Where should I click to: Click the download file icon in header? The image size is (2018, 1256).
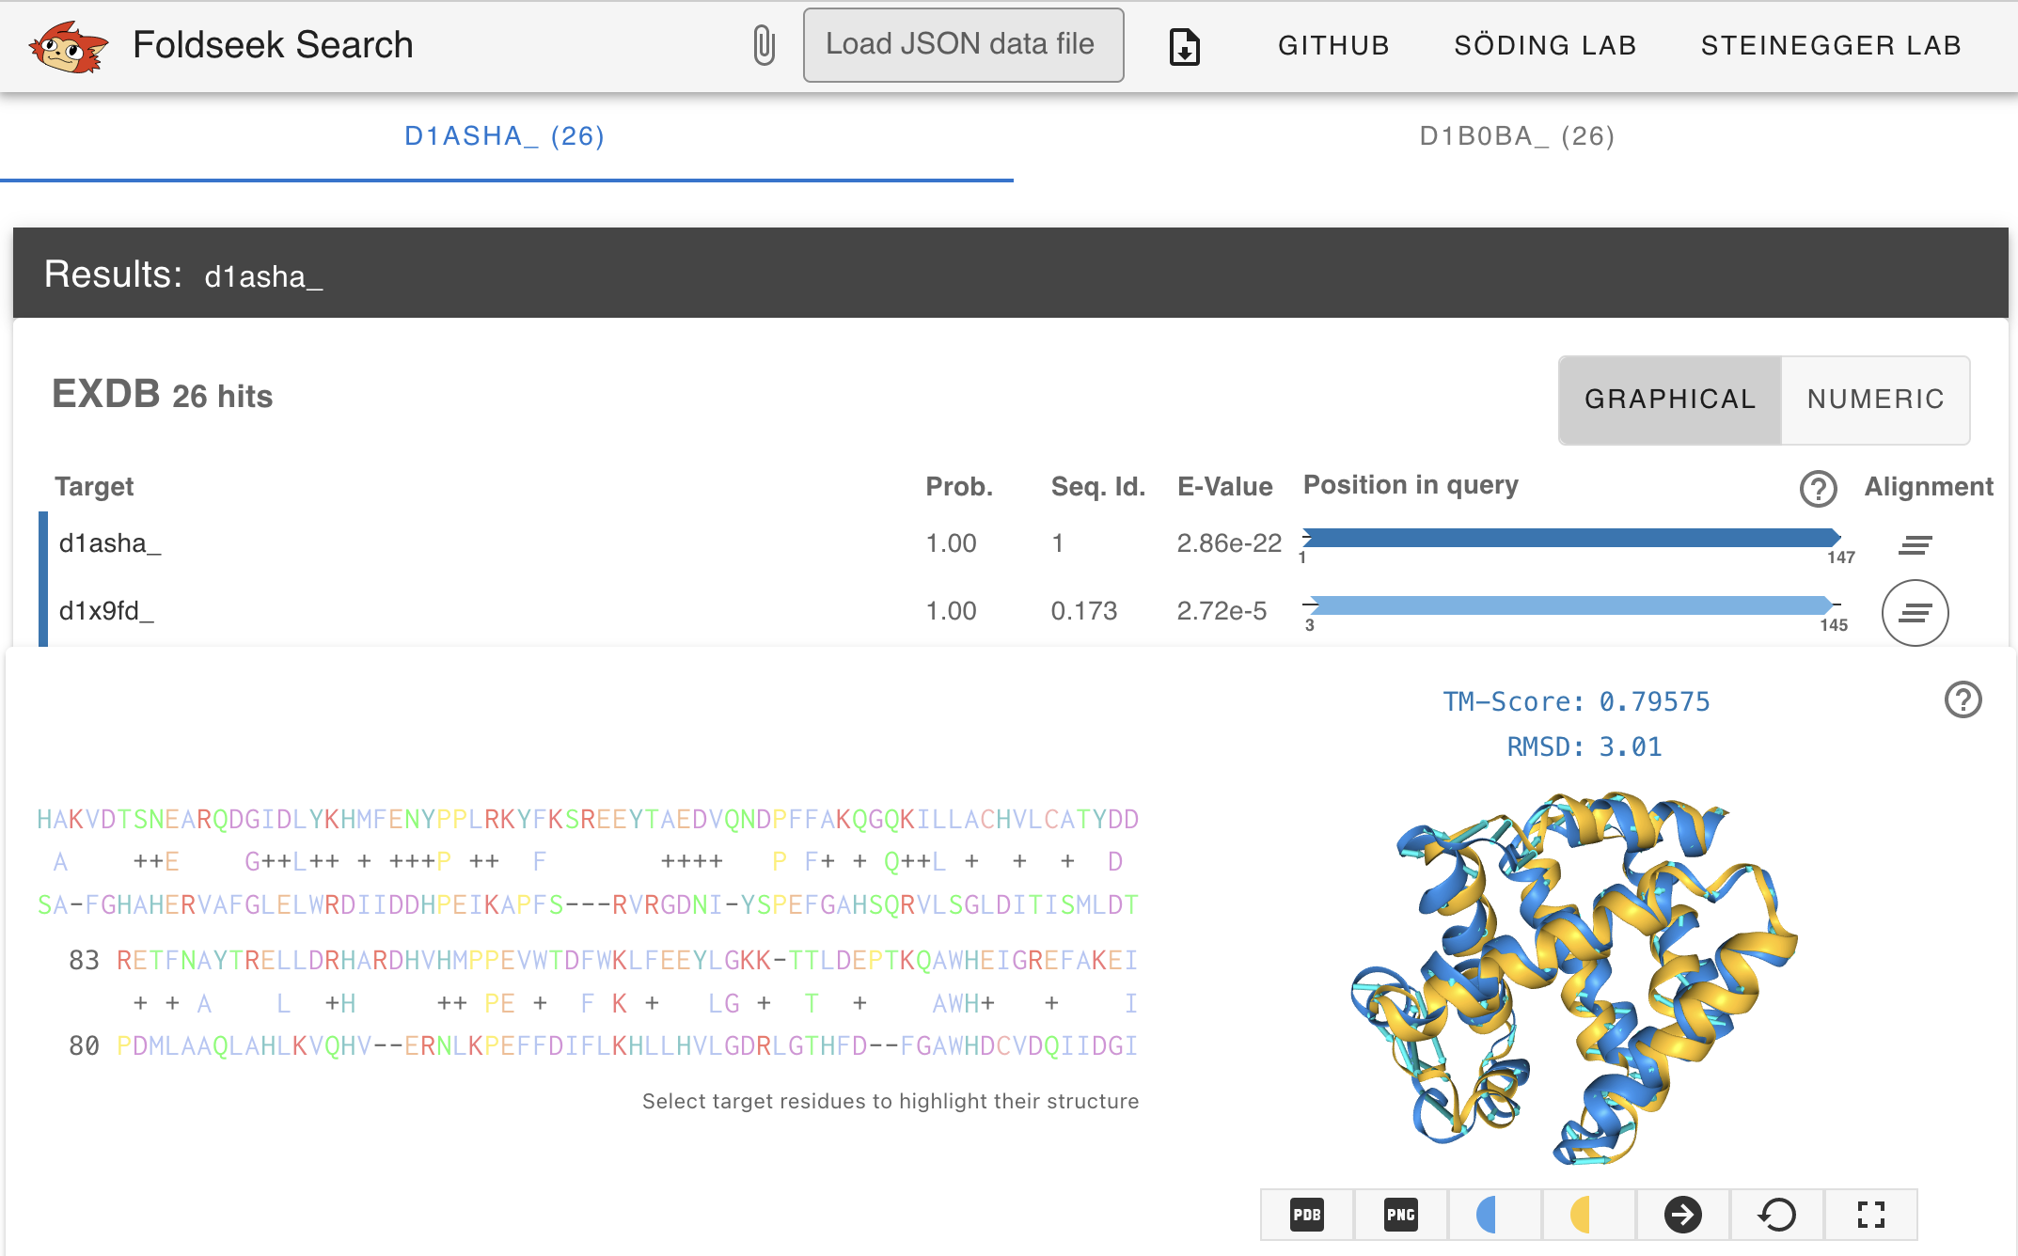[1184, 46]
